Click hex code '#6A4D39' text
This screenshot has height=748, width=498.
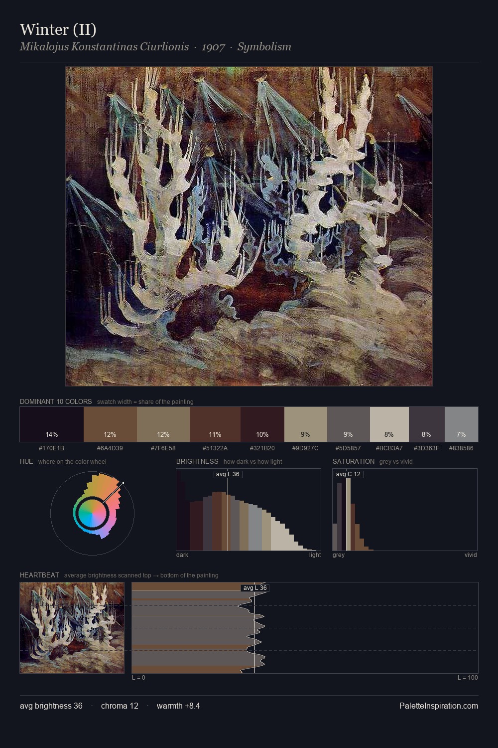click(x=110, y=448)
